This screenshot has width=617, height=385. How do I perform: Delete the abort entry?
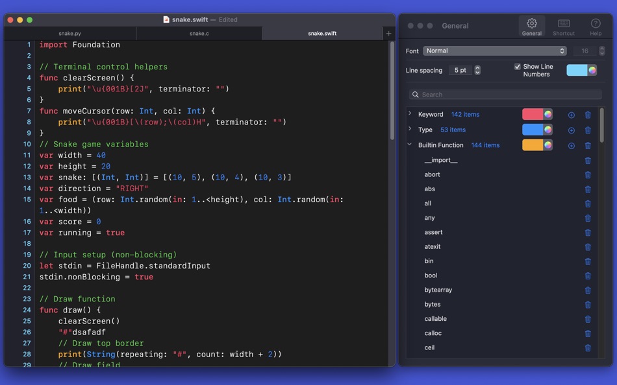[x=588, y=175]
